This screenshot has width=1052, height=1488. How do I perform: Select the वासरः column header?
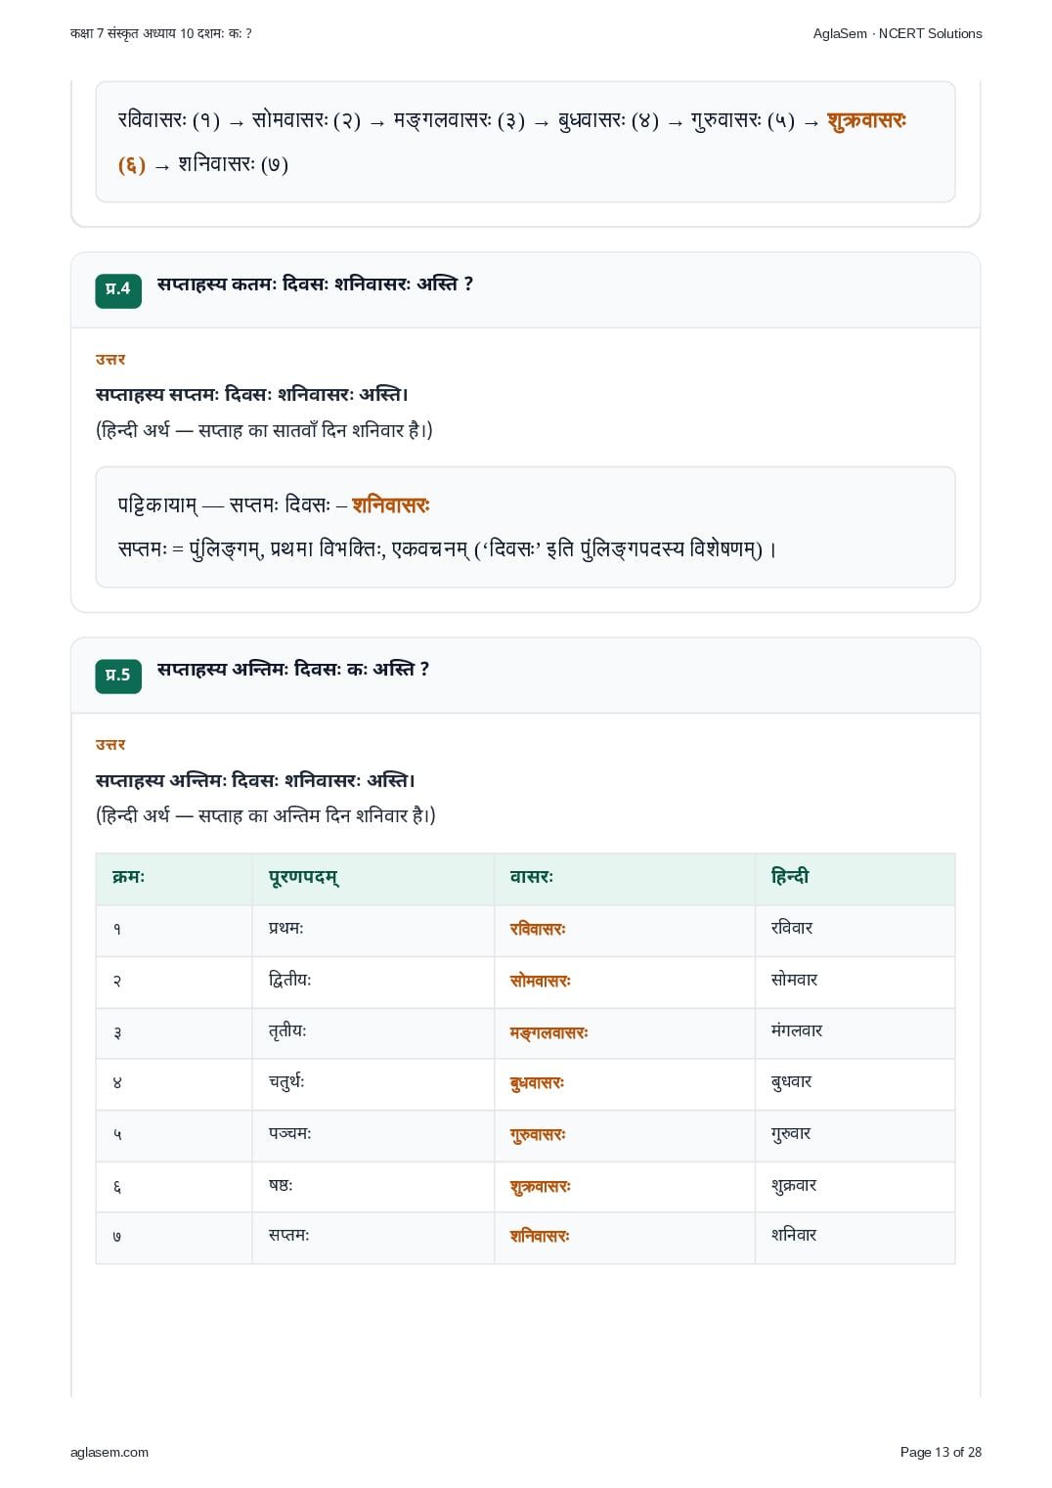(531, 877)
